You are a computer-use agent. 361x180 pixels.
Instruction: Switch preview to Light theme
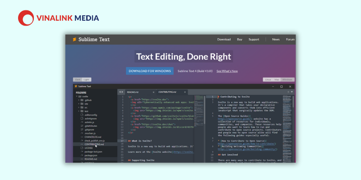pos(86,80)
